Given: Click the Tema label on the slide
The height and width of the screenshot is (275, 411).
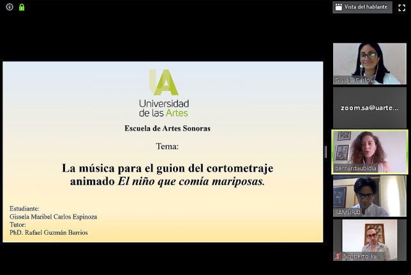Looking at the screenshot, I should [x=167, y=146].
